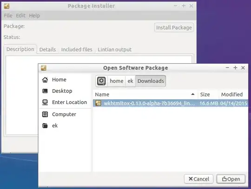
Task: Choose Enter Location in the sidebar
Action: tap(65, 102)
